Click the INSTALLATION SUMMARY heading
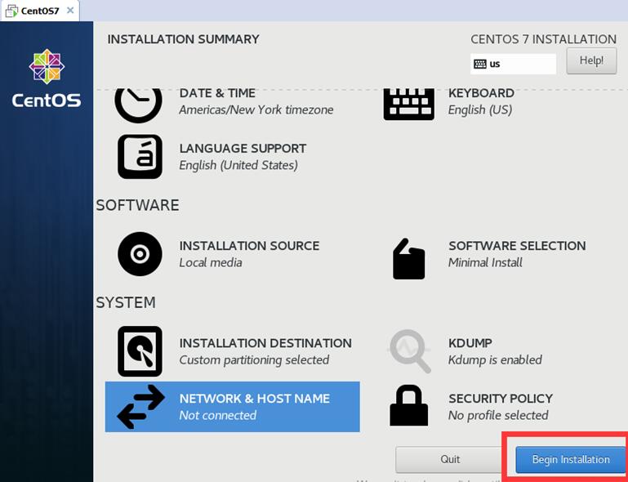Image resolution: width=628 pixels, height=482 pixels. point(184,39)
